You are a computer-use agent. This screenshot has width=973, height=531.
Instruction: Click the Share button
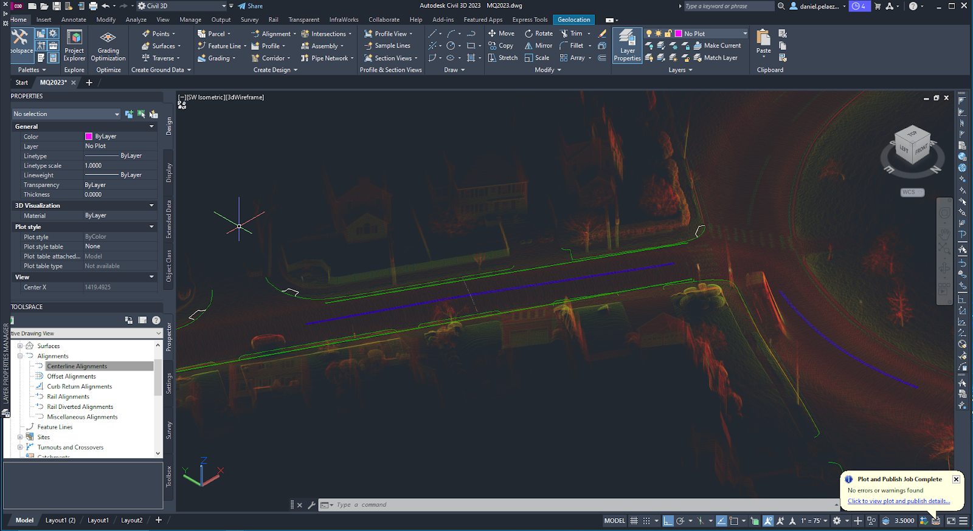[x=251, y=6]
